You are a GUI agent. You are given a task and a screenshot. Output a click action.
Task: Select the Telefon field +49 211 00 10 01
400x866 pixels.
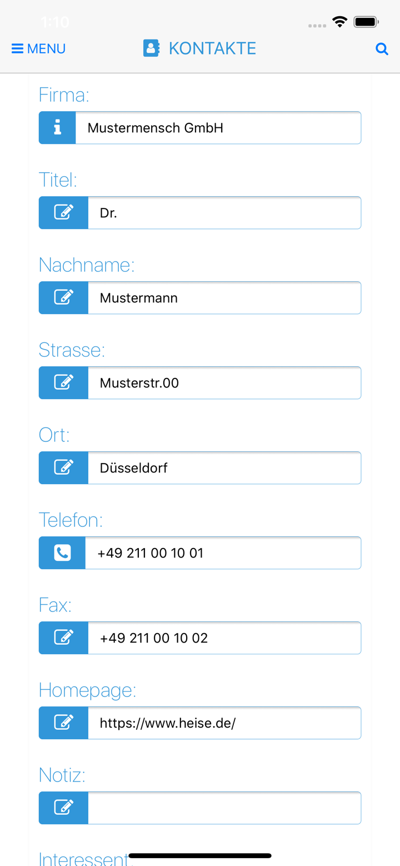tap(223, 553)
